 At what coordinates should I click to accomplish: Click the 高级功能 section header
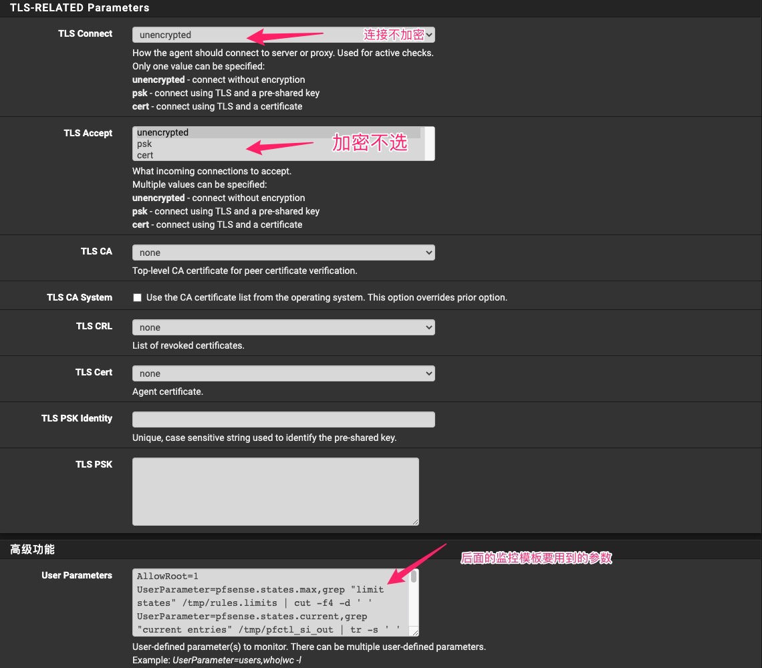32,549
